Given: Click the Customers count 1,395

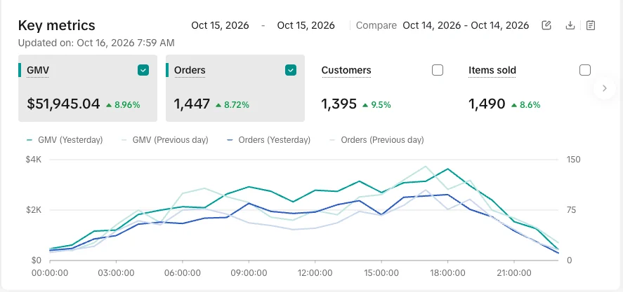Looking at the screenshot, I should pyautogui.click(x=339, y=104).
